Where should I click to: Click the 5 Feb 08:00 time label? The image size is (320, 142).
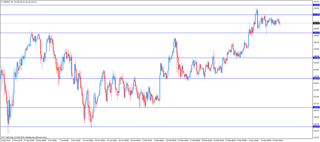point(159,141)
